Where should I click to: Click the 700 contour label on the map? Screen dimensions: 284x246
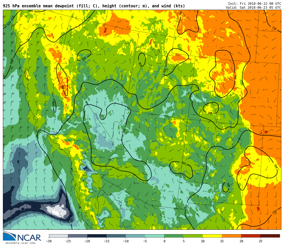pos(275,166)
